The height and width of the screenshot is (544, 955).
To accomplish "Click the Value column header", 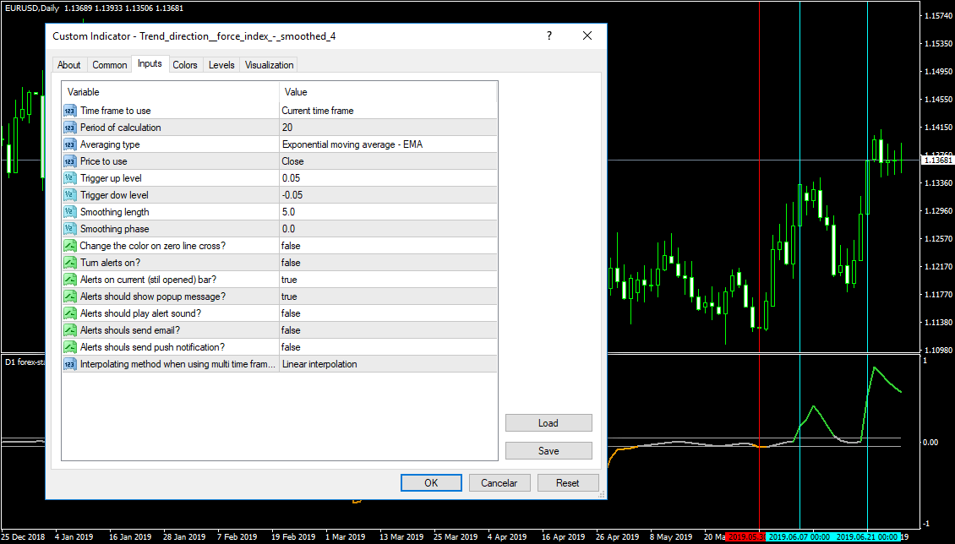I will [x=388, y=92].
